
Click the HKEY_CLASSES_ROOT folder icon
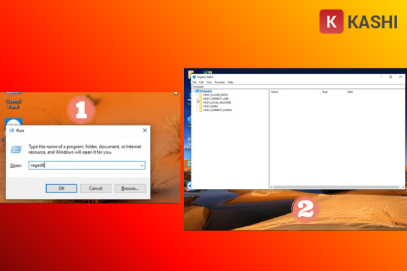201,95
